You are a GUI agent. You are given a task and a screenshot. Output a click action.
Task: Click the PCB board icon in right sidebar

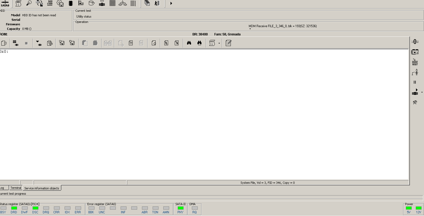click(415, 52)
